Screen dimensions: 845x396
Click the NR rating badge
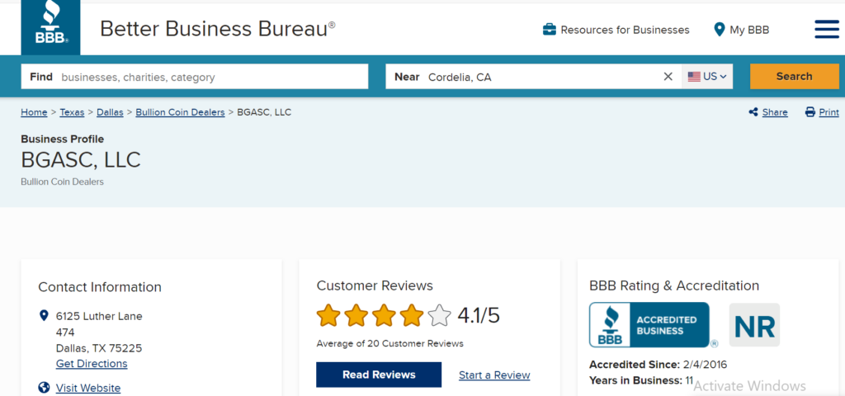pos(754,325)
